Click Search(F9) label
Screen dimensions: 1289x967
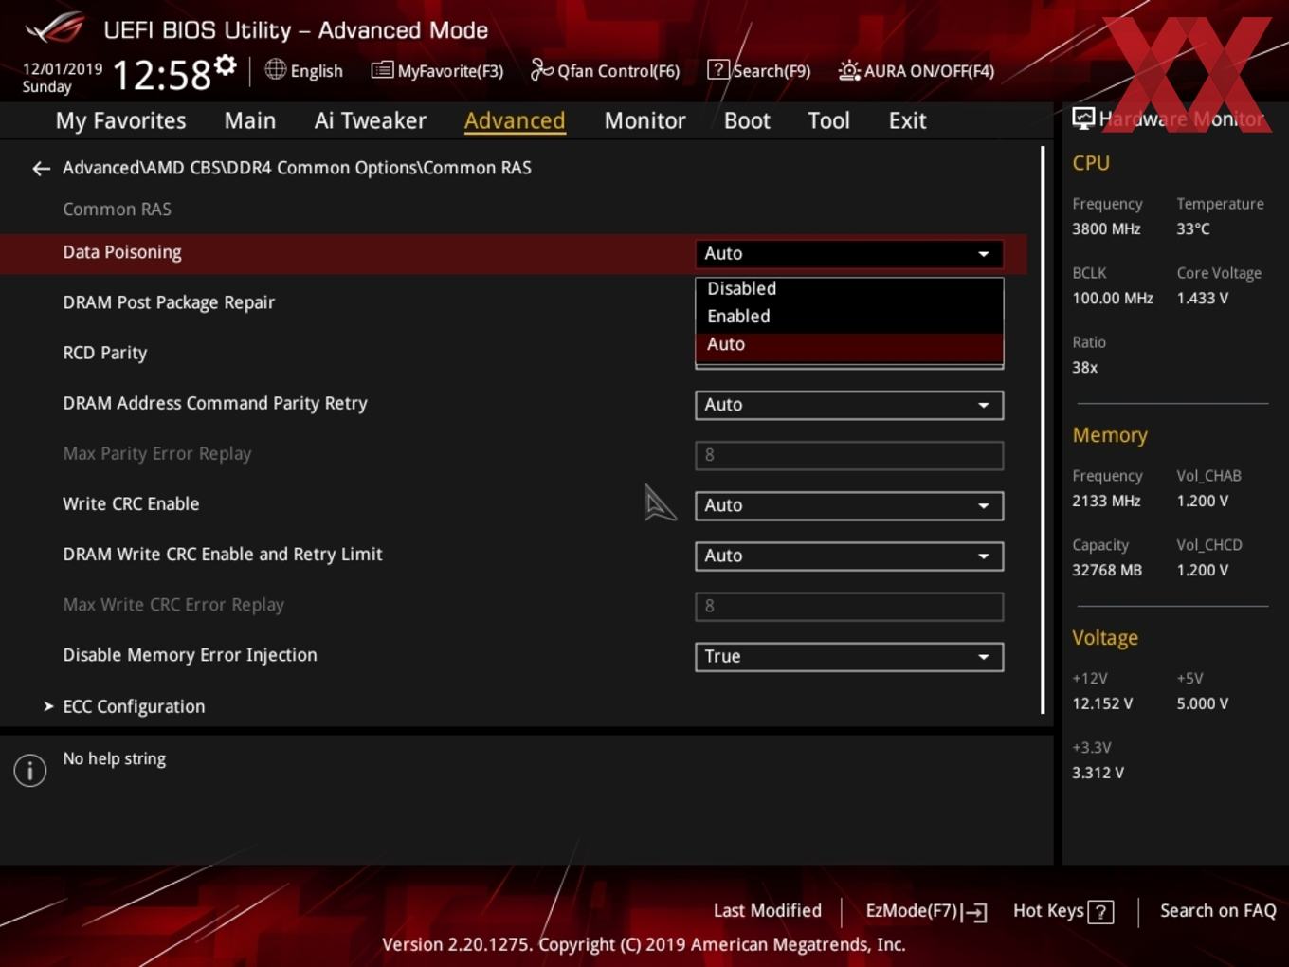pos(772,71)
